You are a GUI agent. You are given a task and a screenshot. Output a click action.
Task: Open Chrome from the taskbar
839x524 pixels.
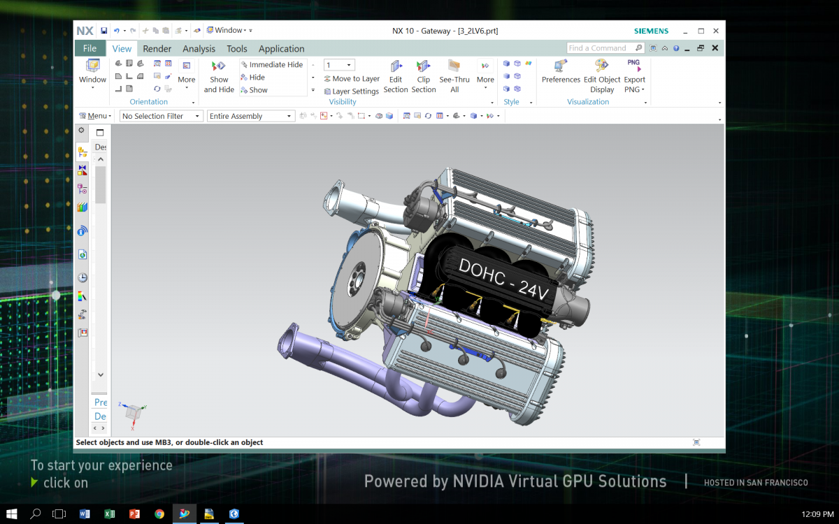coord(159,514)
